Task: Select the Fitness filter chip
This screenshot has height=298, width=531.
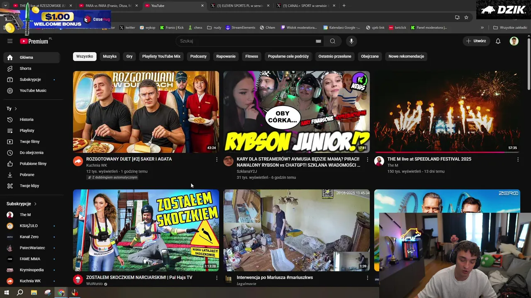Action: (251, 56)
